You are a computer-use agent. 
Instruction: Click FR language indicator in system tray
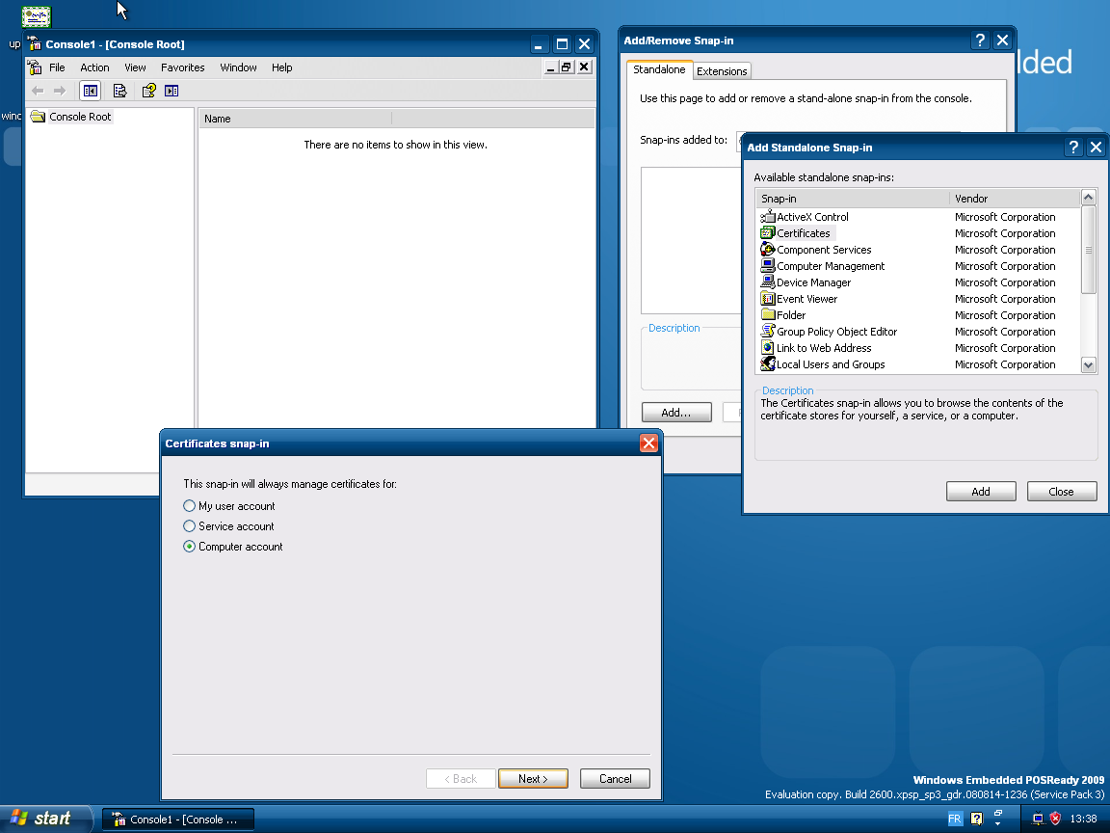pos(954,819)
